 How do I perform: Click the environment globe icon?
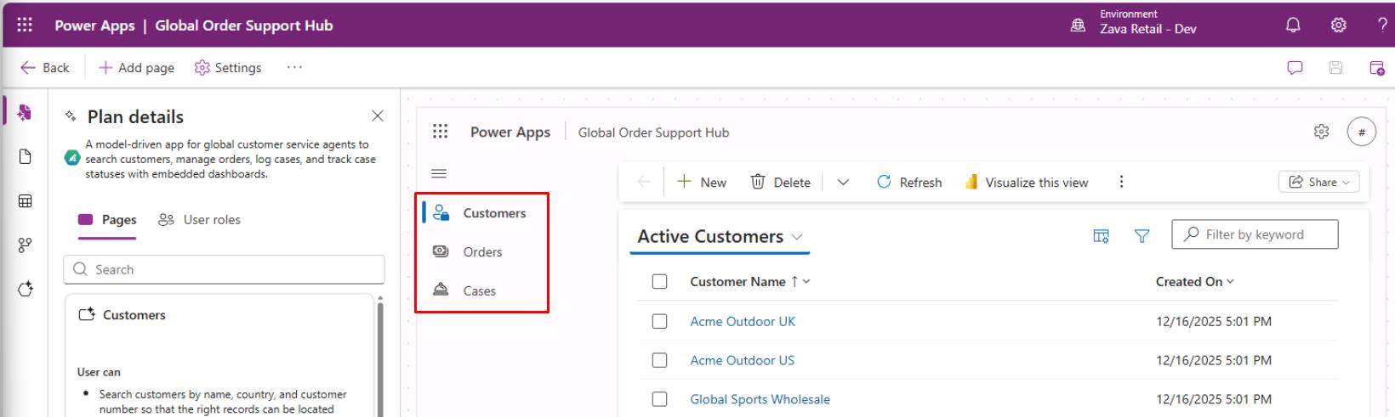point(1078,25)
